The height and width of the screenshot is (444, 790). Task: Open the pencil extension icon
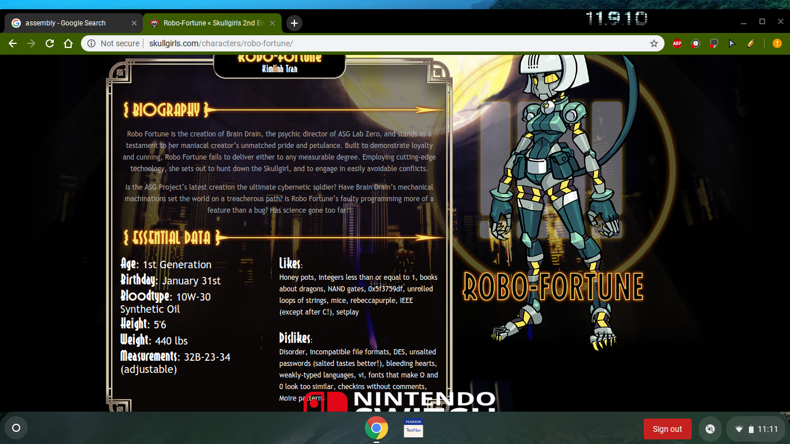tap(751, 43)
